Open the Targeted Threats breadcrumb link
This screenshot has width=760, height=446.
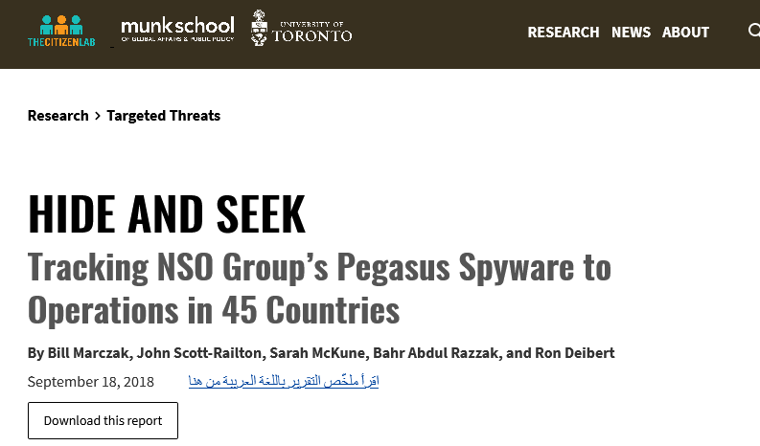tap(163, 116)
